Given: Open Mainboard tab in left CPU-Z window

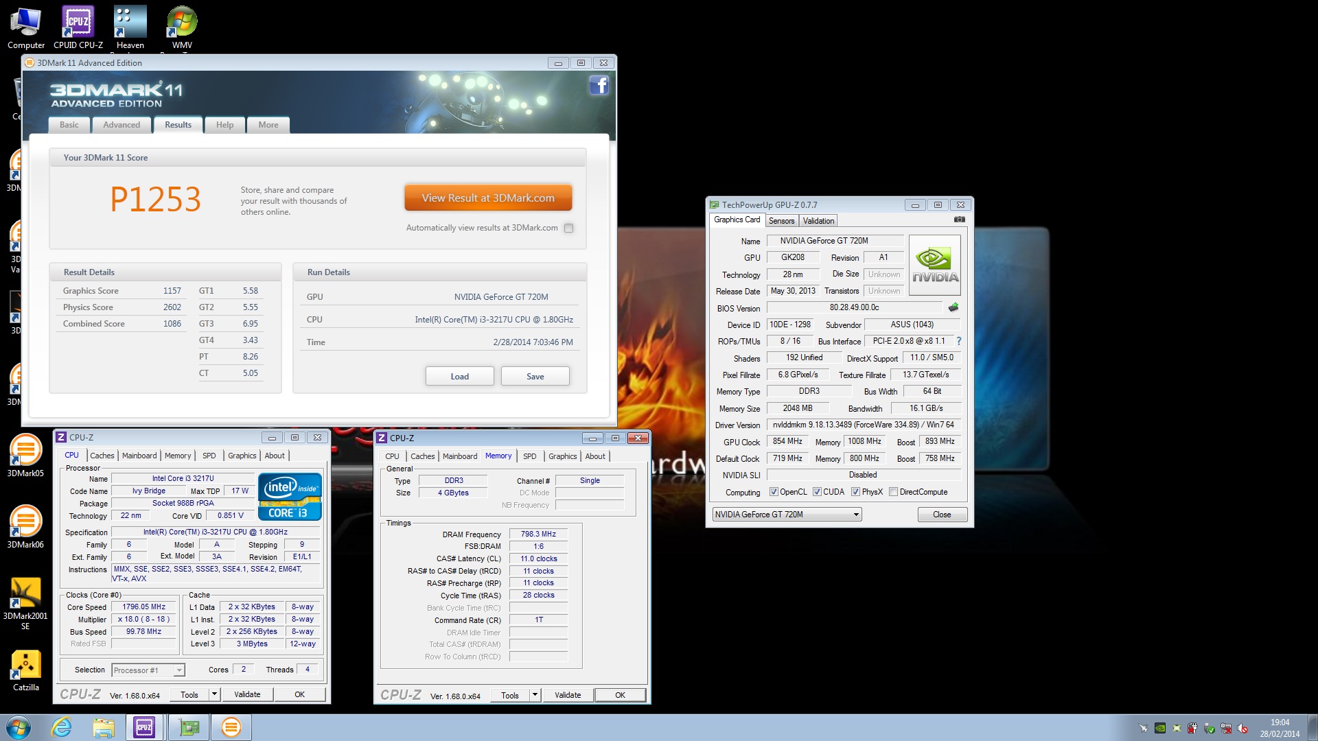Looking at the screenshot, I should [x=139, y=456].
